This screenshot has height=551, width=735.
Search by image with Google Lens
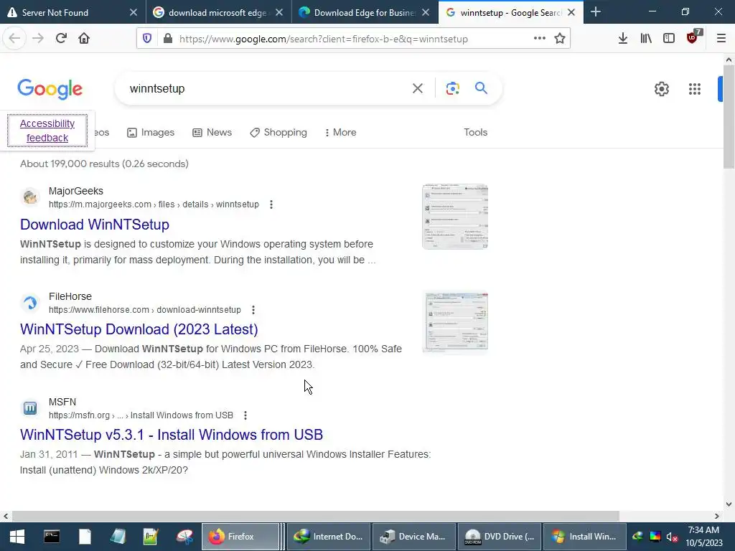pyautogui.click(x=452, y=88)
